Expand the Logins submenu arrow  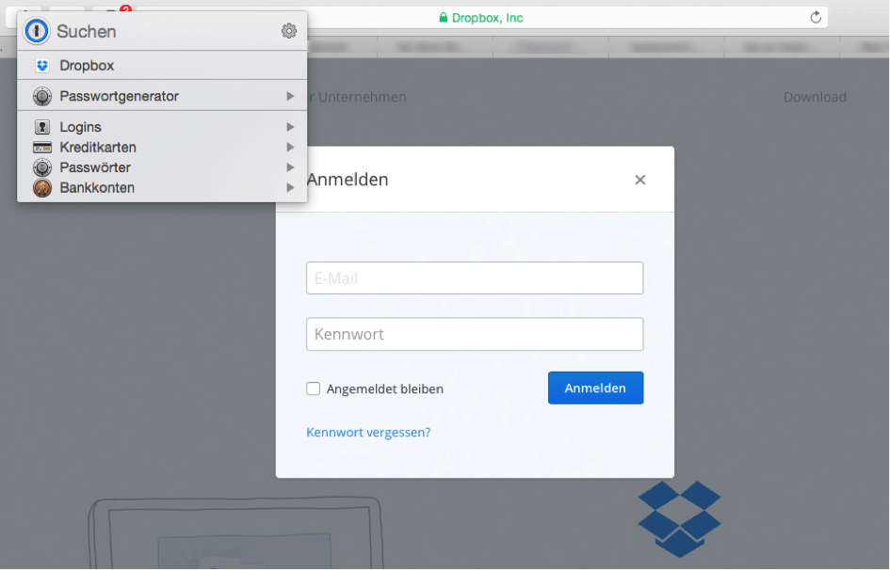[290, 127]
